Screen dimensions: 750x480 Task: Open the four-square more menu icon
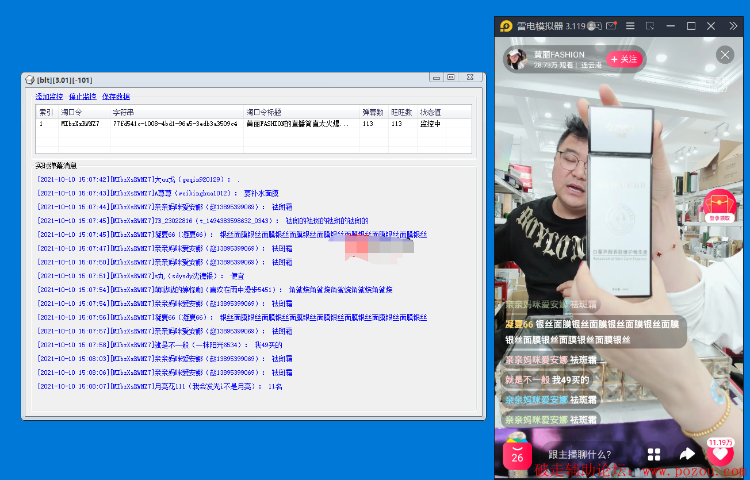(654, 455)
